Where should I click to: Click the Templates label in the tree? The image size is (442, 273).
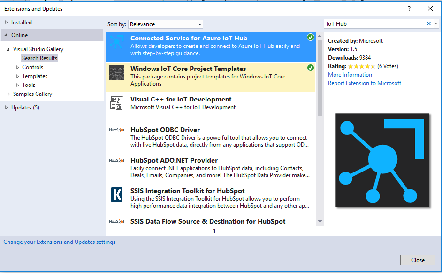[35, 76]
